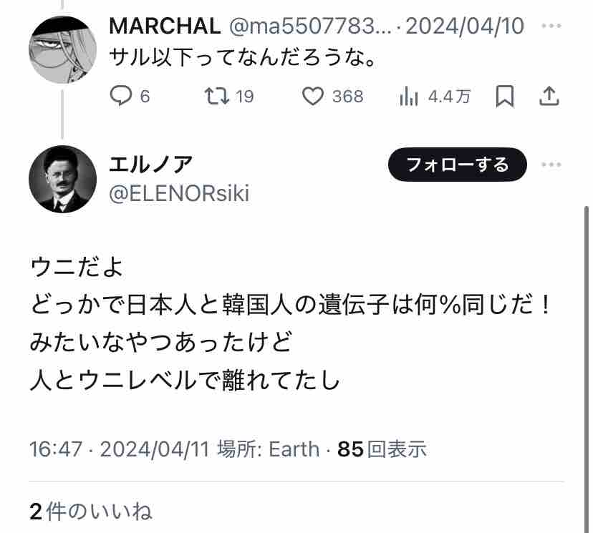Retweet MARCHAL's post via retweet icon

pos(228,96)
